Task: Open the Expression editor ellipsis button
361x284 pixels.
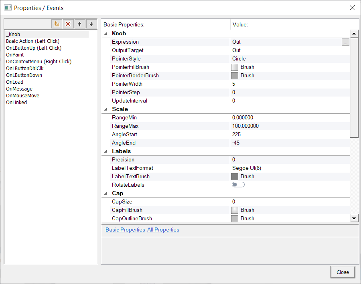Action: [345, 42]
